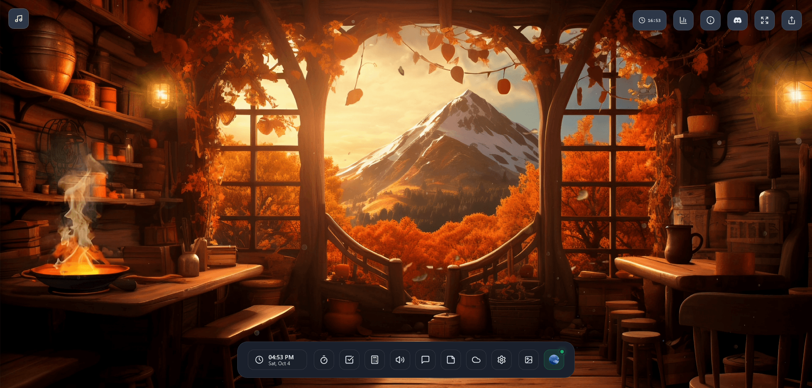The width and height of the screenshot is (812, 388).
Task: Open the music player note icon
Action: 19,19
